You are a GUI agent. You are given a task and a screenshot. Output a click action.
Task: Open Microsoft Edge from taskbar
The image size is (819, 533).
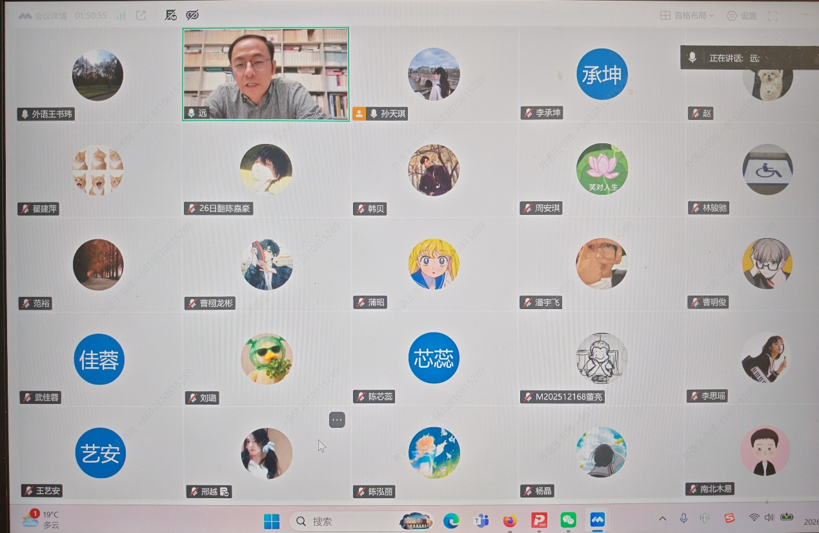click(451, 520)
